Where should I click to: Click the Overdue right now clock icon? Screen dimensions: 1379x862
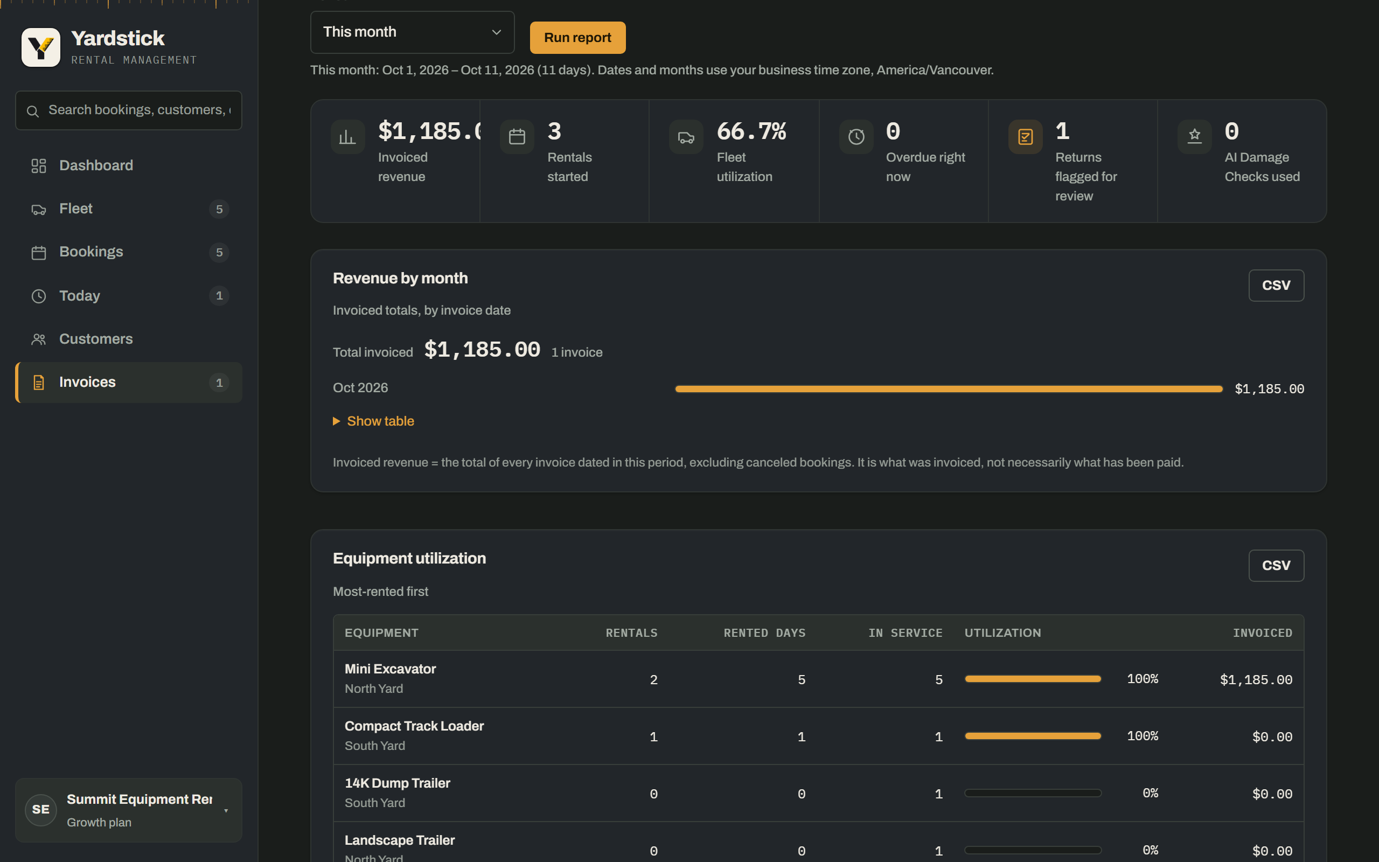(856, 137)
